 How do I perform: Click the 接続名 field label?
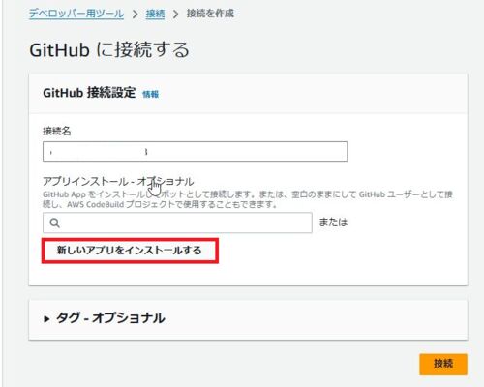(x=57, y=131)
